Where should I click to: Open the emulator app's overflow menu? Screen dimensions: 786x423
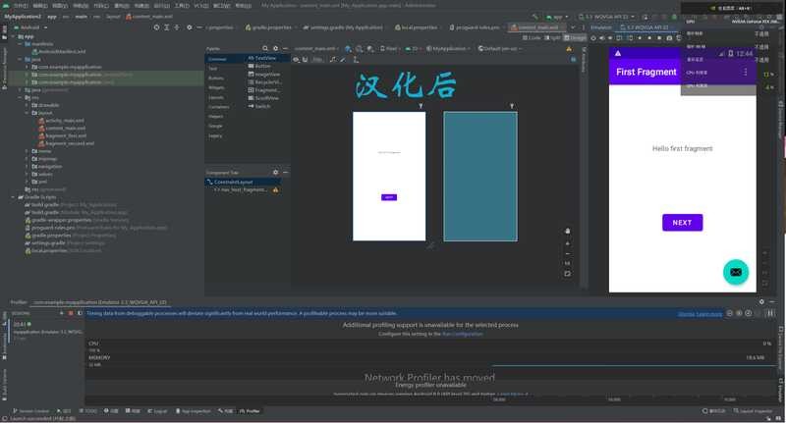pos(745,73)
